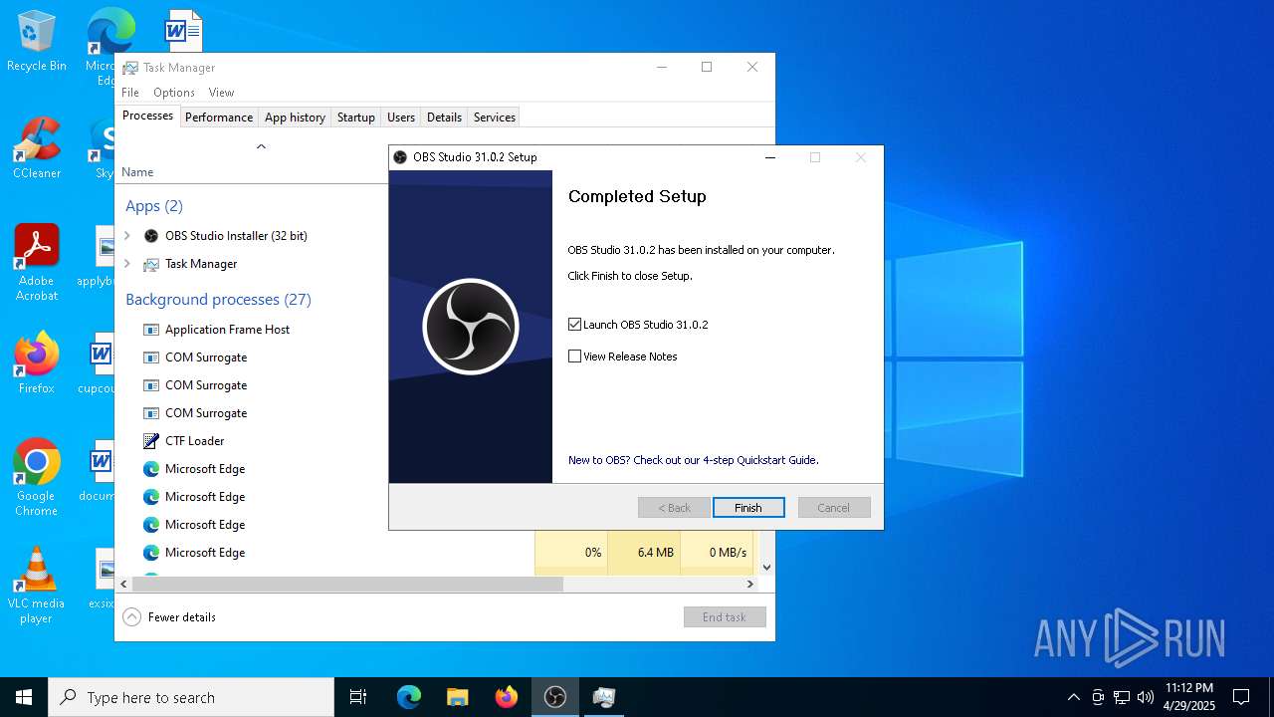Viewport: 1274px width, 717px height.
Task: Open Task View from the taskbar
Action: pos(358,697)
